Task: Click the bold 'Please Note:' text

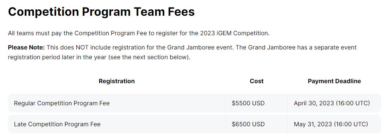Action: 26,48
